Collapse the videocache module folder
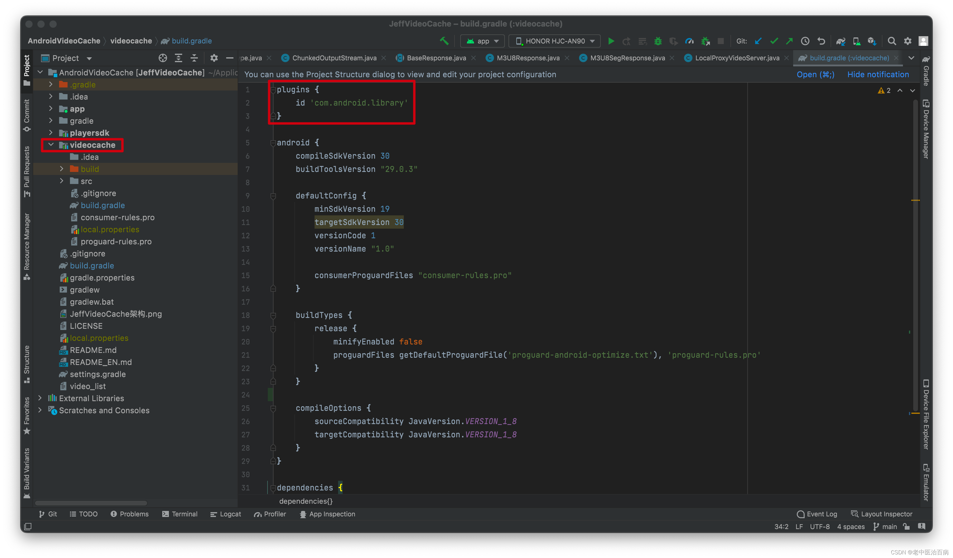Viewport: 953px width, 558px height. tap(51, 145)
